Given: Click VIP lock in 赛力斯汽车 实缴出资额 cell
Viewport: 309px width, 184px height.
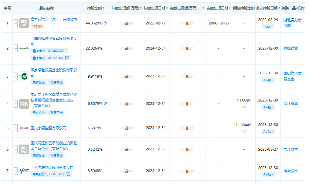Looking at the screenshot, I should click(x=187, y=23).
